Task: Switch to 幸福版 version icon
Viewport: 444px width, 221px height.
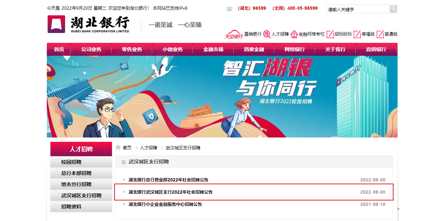Action: point(357,34)
